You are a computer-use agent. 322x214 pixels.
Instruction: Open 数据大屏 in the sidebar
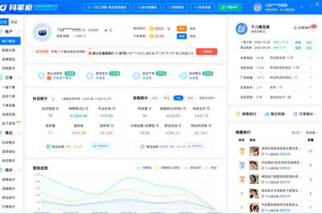9,50
